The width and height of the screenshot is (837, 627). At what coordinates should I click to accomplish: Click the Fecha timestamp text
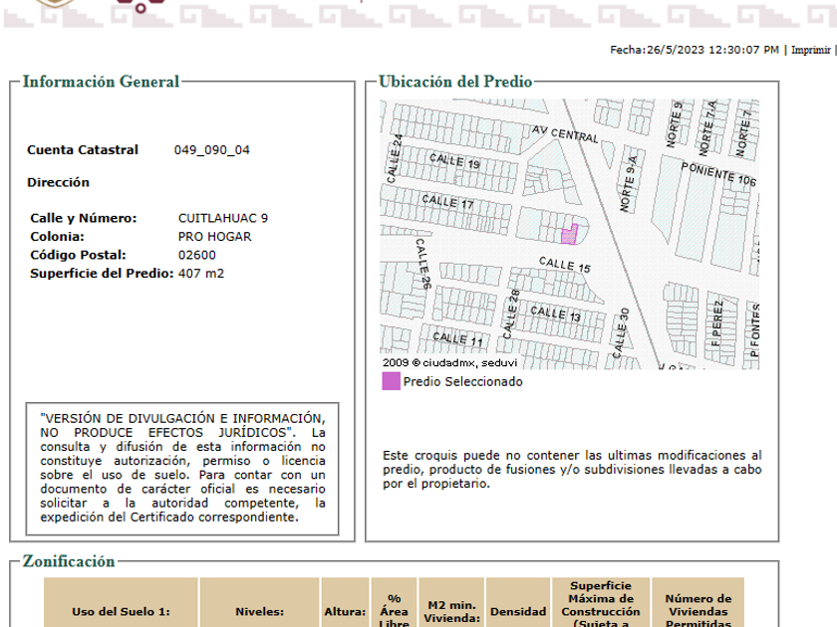click(x=695, y=50)
